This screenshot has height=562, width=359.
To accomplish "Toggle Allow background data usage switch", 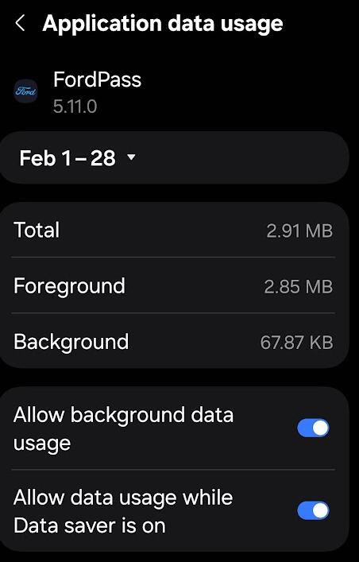I will (313, 428).
